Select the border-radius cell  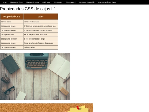12,22
